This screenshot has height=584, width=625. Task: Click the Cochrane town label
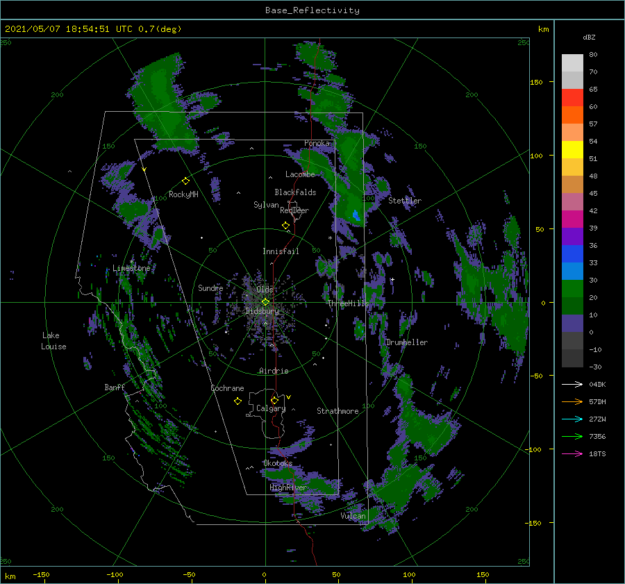click(x=227, y=388)
